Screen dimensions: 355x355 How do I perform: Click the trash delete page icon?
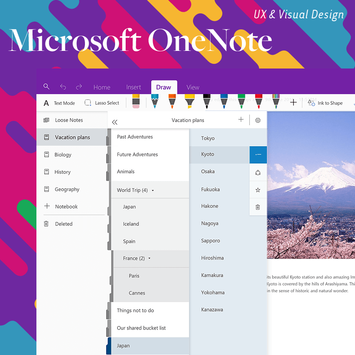258,207
